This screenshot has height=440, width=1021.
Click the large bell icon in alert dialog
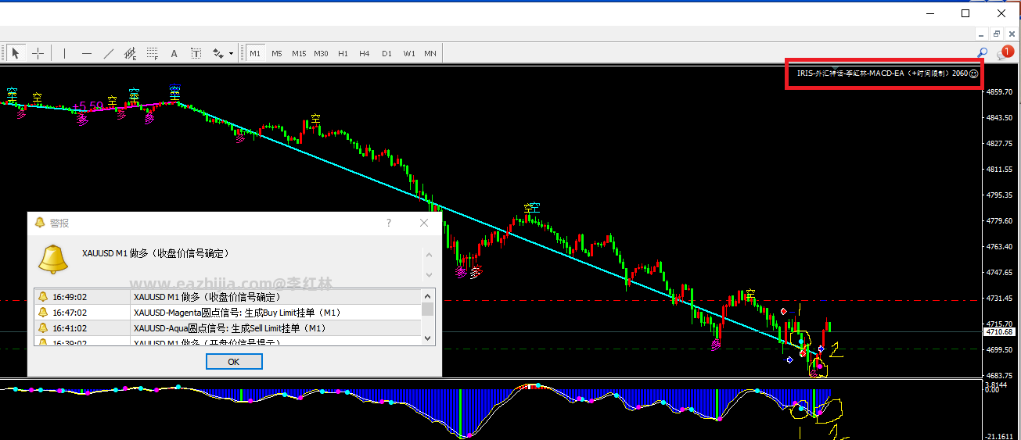(x=53, y=259)
